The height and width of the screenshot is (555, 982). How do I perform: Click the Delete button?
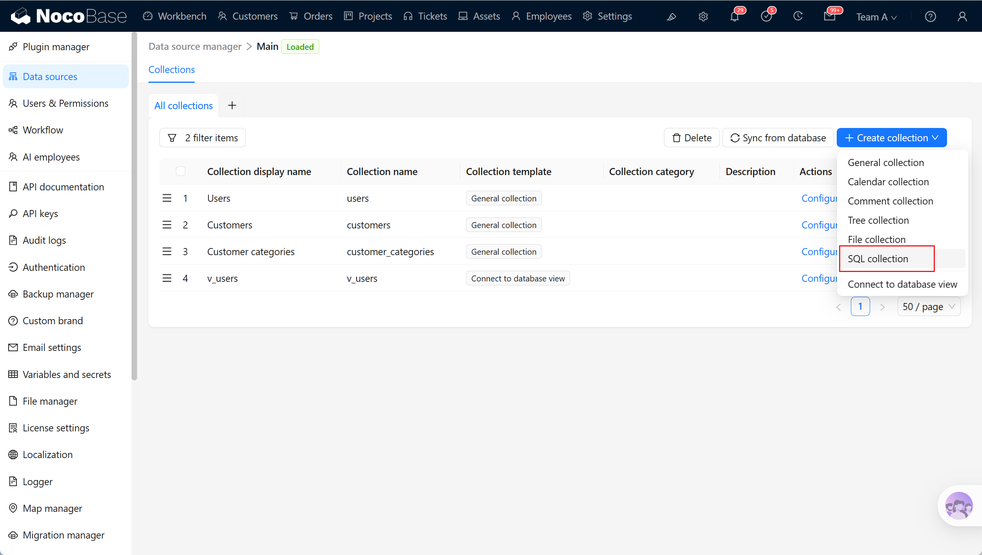[691, 138]
